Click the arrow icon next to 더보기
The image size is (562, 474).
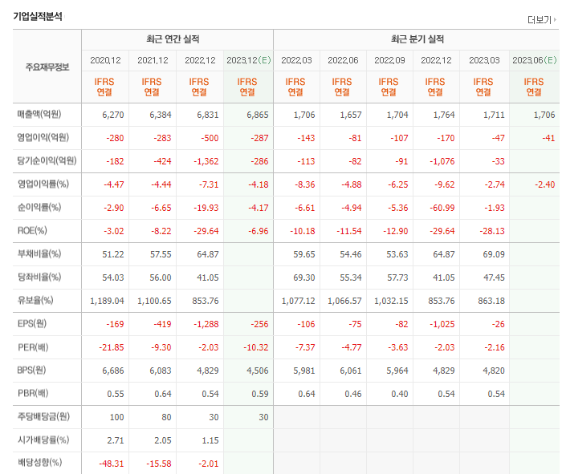point(555,20)
